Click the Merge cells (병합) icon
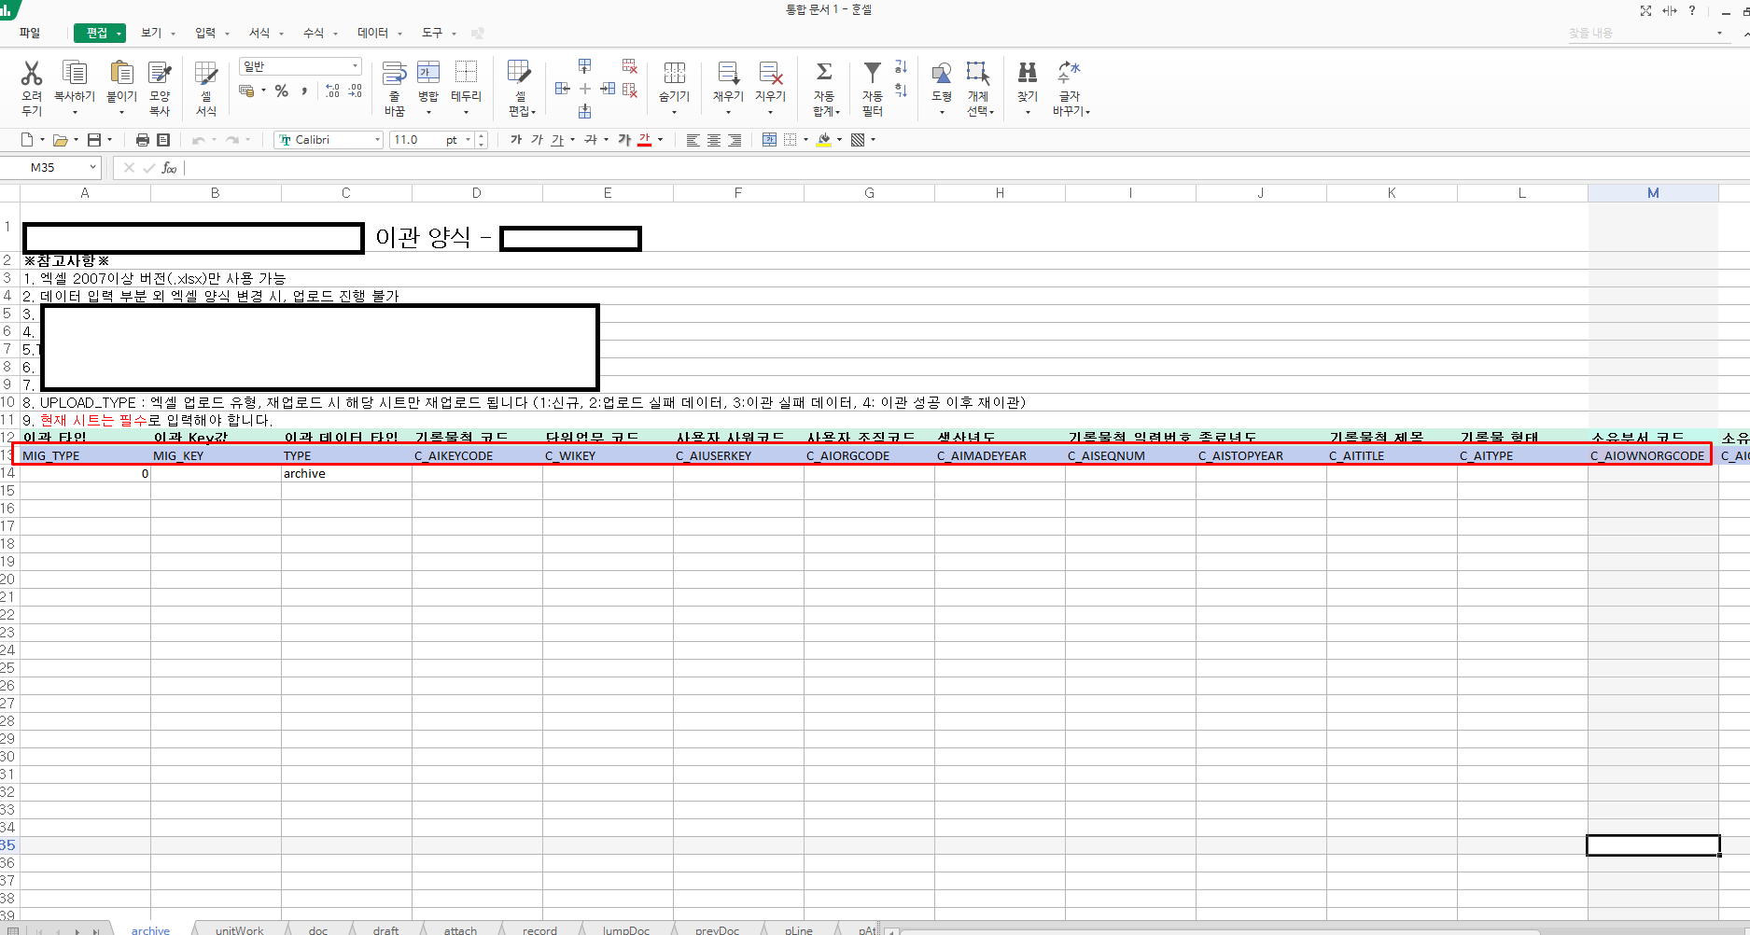 point(428,73)
